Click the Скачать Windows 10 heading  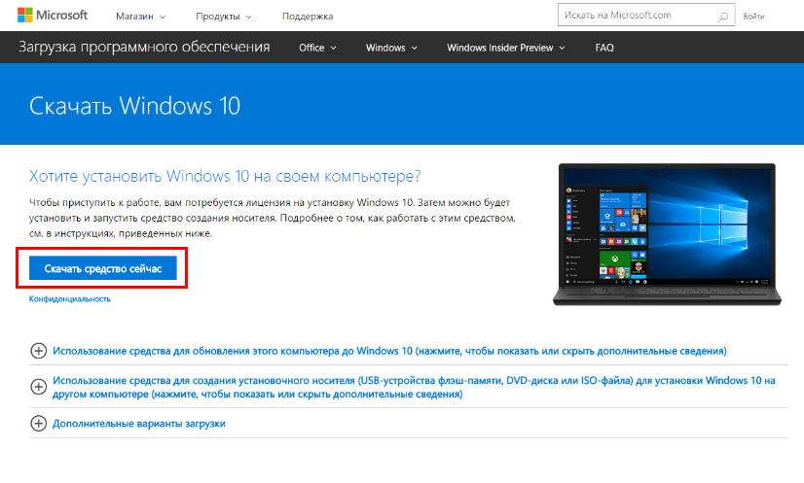(134, 106)
